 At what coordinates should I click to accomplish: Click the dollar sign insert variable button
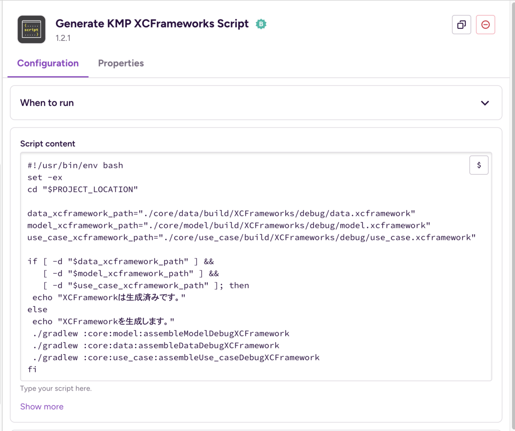point(479,165)
